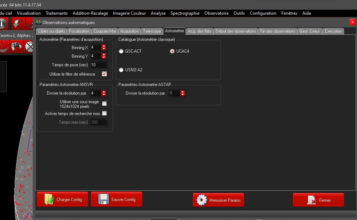Click the Fermer button

tap(318, 200)
